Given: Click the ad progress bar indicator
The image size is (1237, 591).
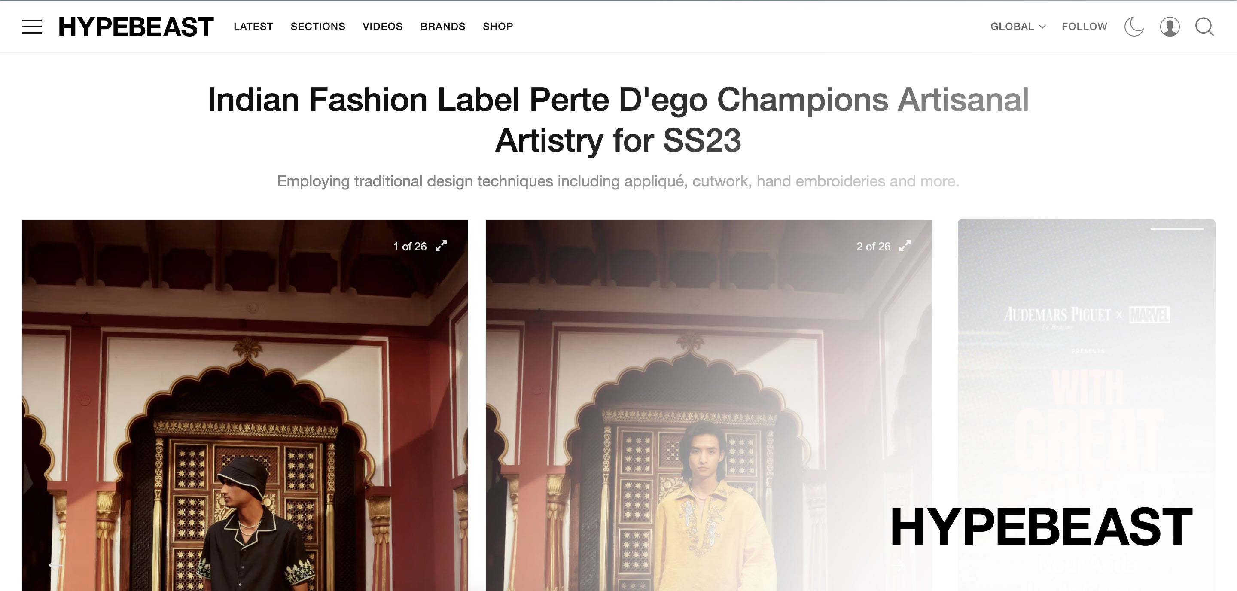Looking at the screenshot, I should (x=1177, y=229).
